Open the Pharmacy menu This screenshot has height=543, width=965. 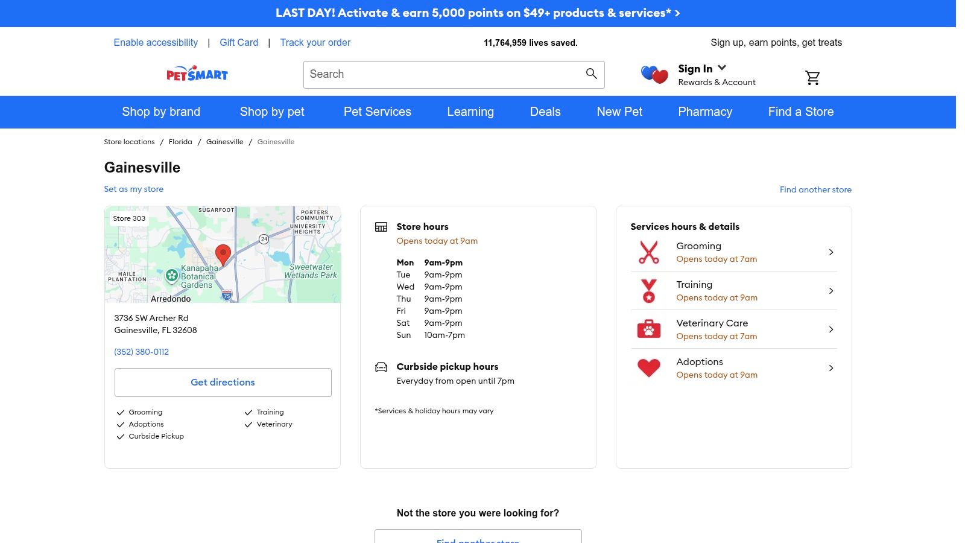(705, 112)
